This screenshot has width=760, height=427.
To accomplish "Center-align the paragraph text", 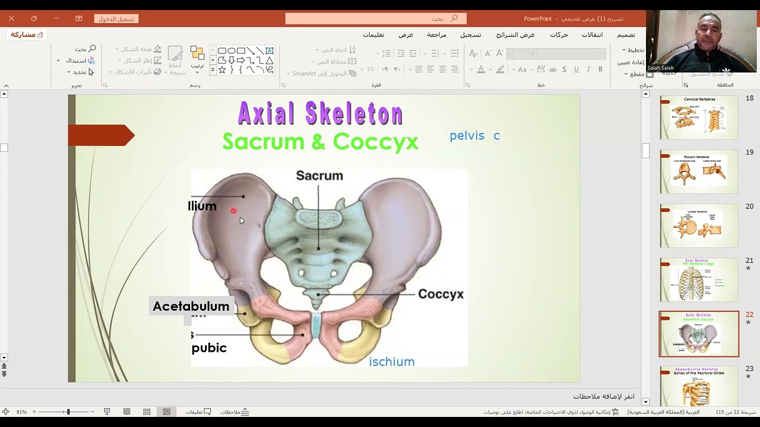I will [442, 69].
